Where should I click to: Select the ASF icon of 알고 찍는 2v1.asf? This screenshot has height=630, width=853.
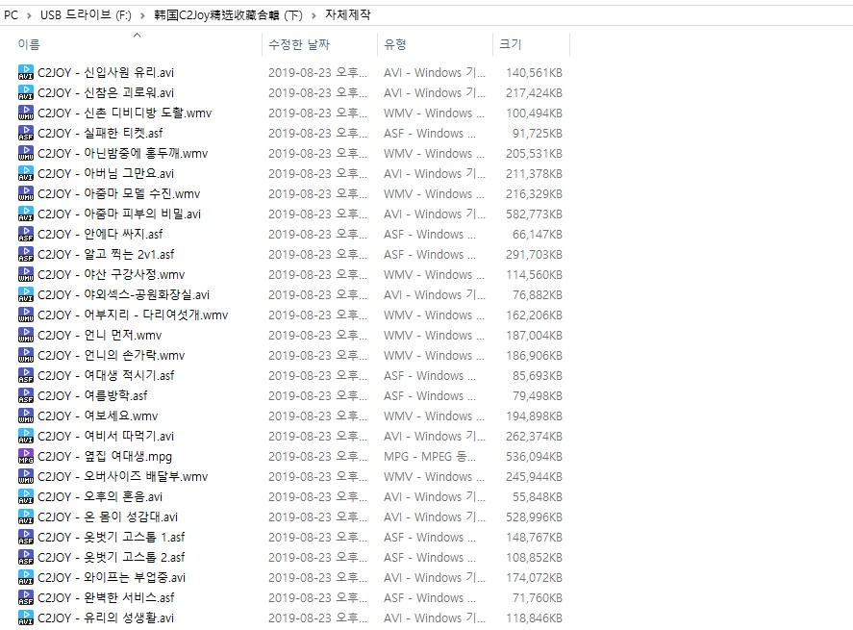pyautogui.click(x=26, y=254)
